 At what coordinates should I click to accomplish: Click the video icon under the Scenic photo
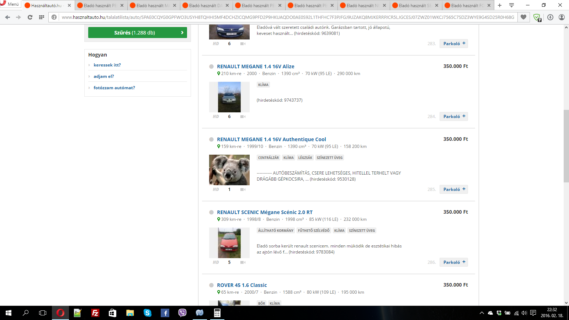[243, 262]
